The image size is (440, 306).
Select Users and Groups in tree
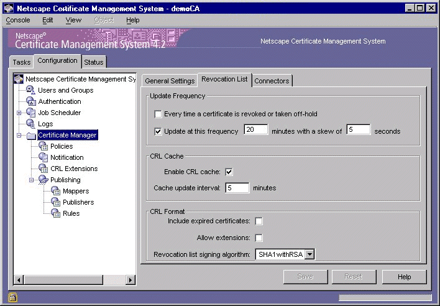(x=66, y=90)
